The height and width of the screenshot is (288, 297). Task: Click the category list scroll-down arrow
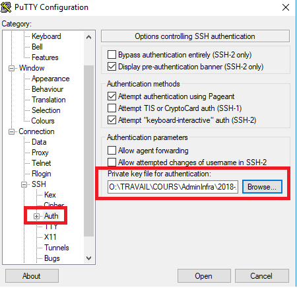point(88,258)
